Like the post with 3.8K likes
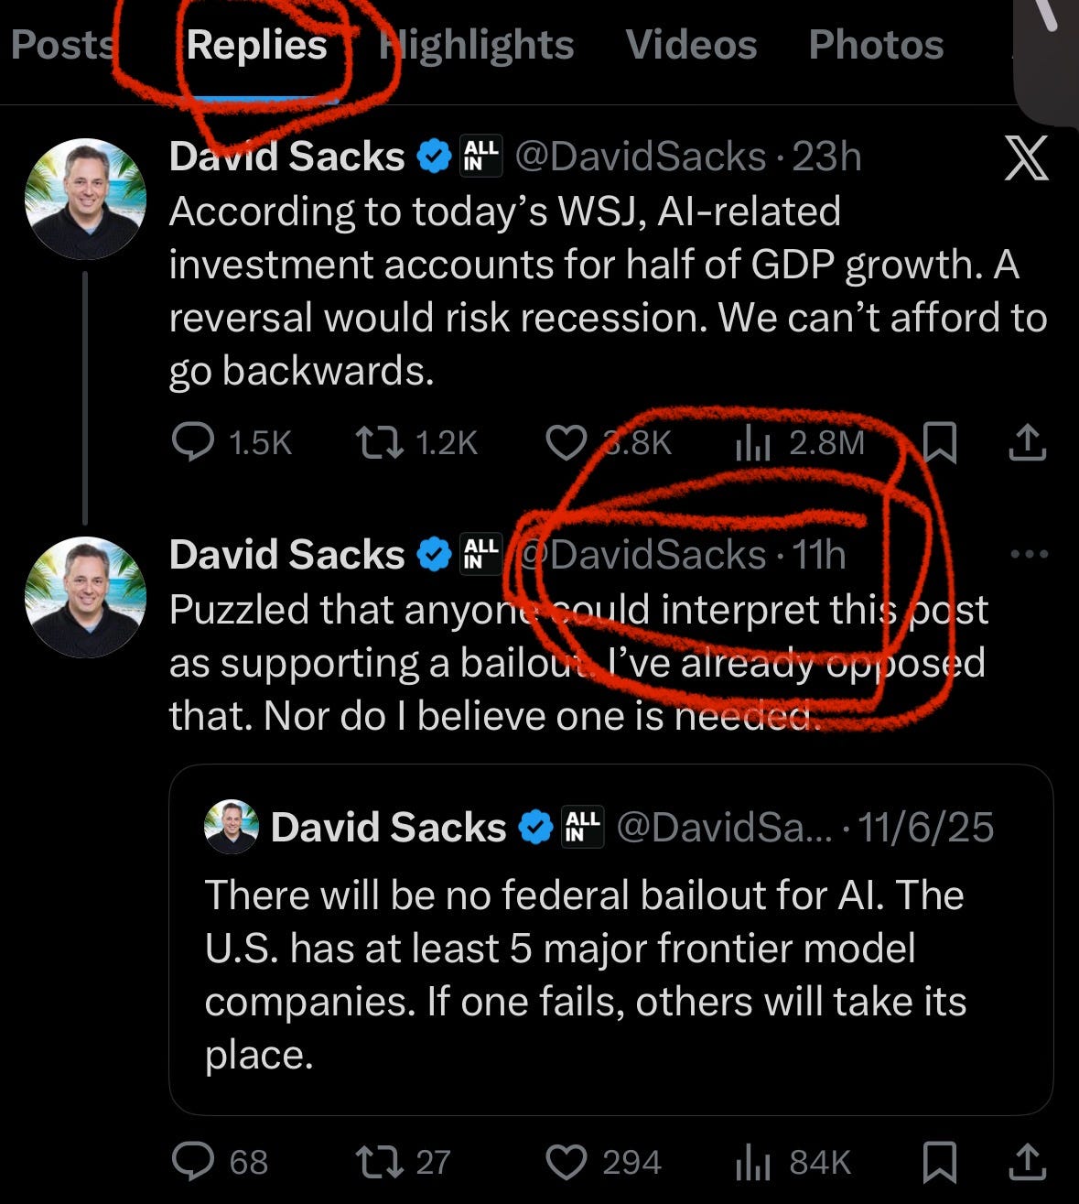This screenshot has height=1204, width=1079. coord(609,443)
